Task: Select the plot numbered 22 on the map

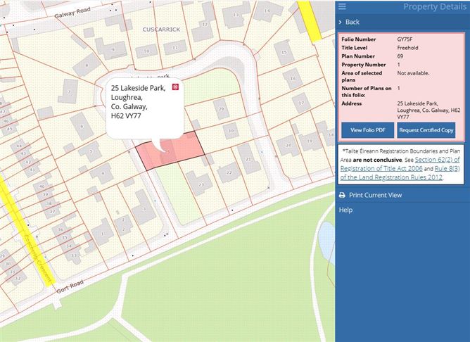Action: (x=228, y=171)
